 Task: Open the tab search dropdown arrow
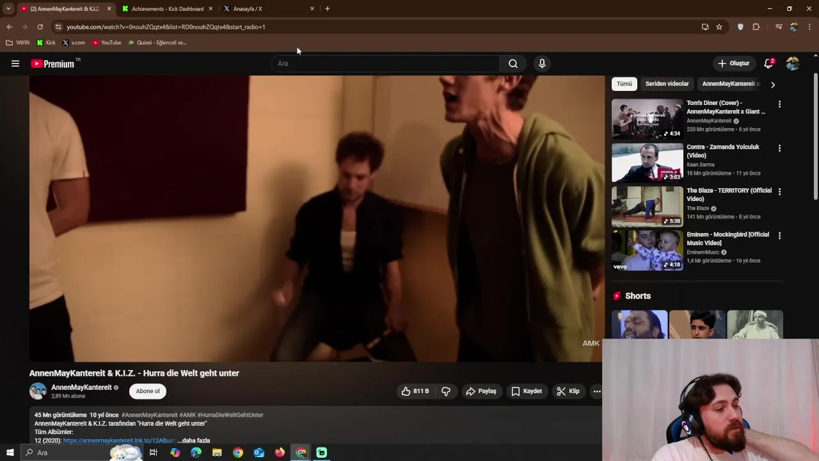tap(8, 9)
